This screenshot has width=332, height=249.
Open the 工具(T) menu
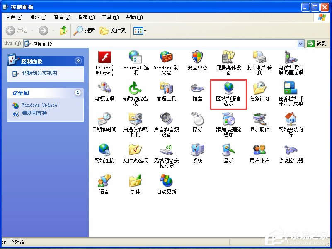click(110, 17)
